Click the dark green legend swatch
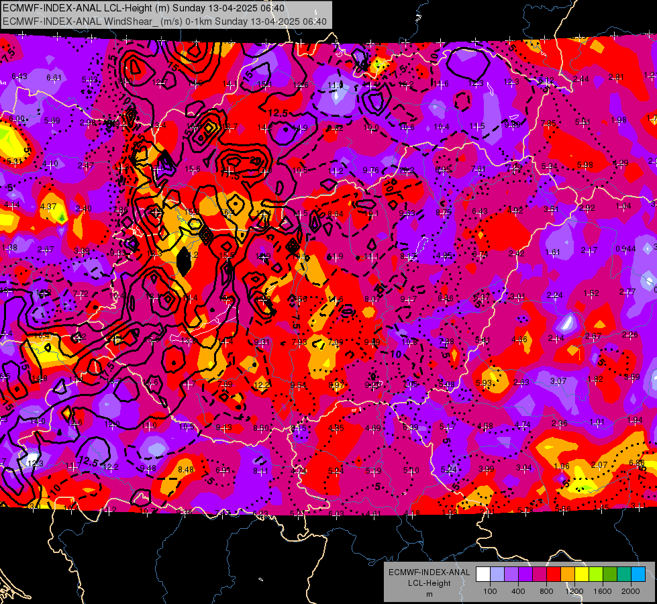The height and width of the screenshot is (604, 657). (x=610, y=574)
